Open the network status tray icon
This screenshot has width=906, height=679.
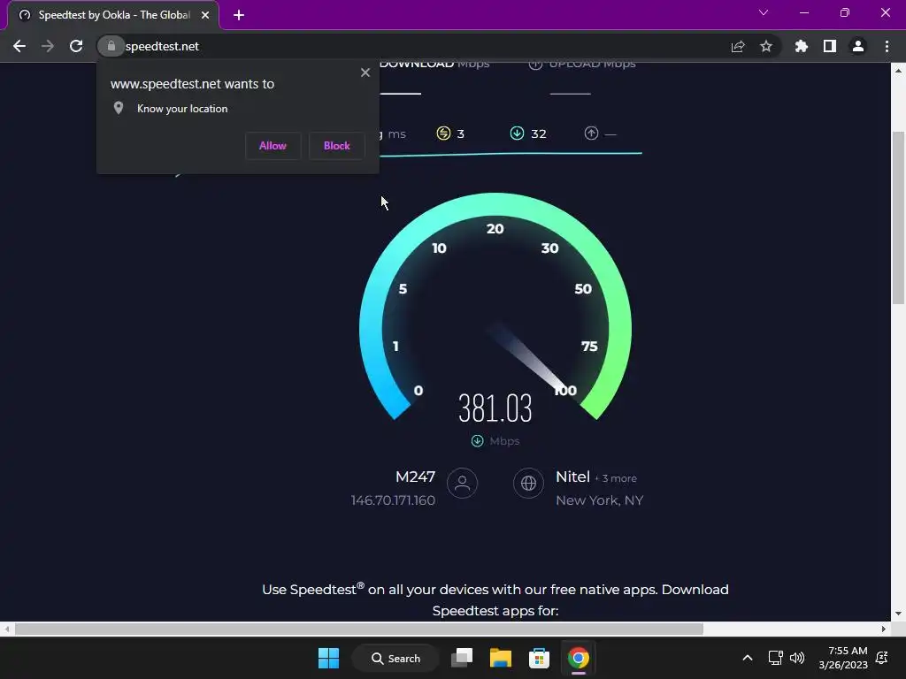(x=775, y=658)
